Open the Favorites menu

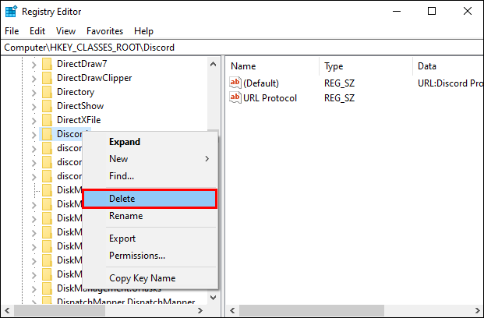pos(104,31)
